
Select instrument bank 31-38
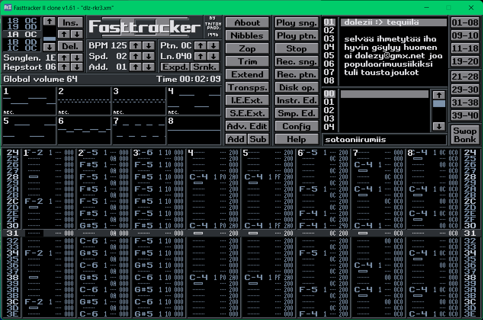[465, 102]
